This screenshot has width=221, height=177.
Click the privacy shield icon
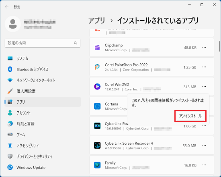[10, 156]
